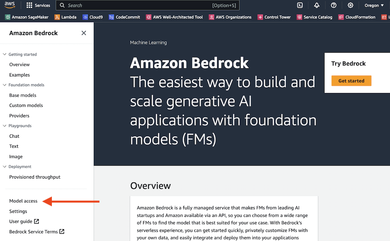Image resolution: width=390 pixels, height=241 pixels.
Task: Collapse the Foundation models section
Action: click(x=4, y=85)
